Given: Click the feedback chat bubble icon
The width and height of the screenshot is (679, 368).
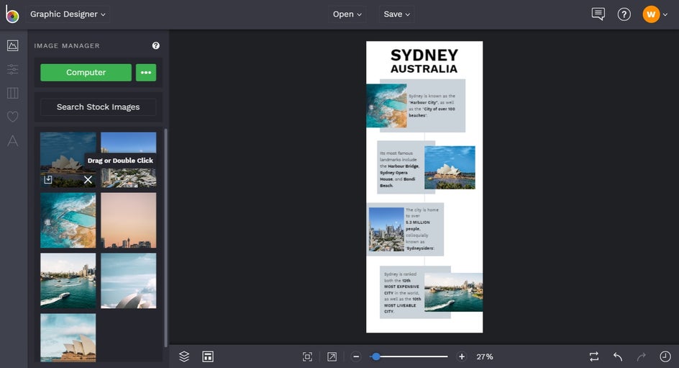Looking at the screenshot, I should pos(598,14).
